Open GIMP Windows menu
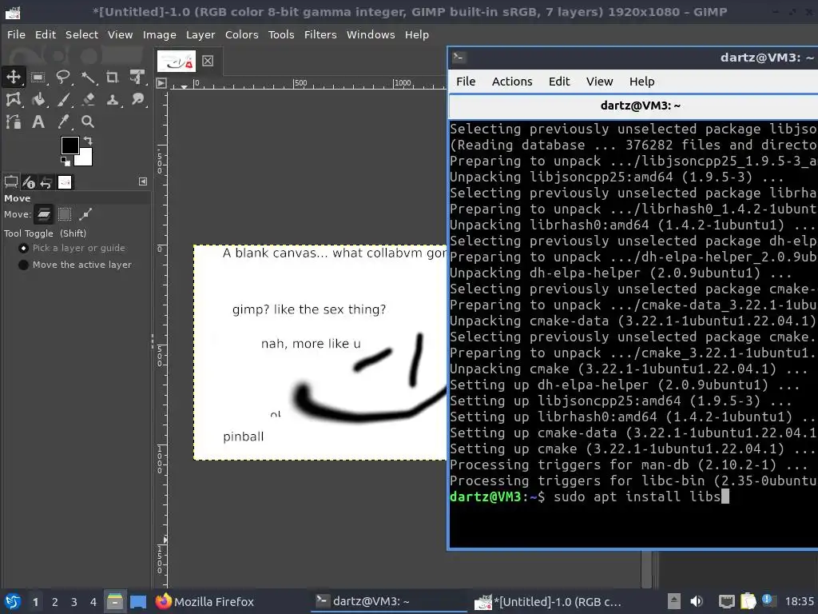Viewport: 818px width, 614px height. pos(371,34)
